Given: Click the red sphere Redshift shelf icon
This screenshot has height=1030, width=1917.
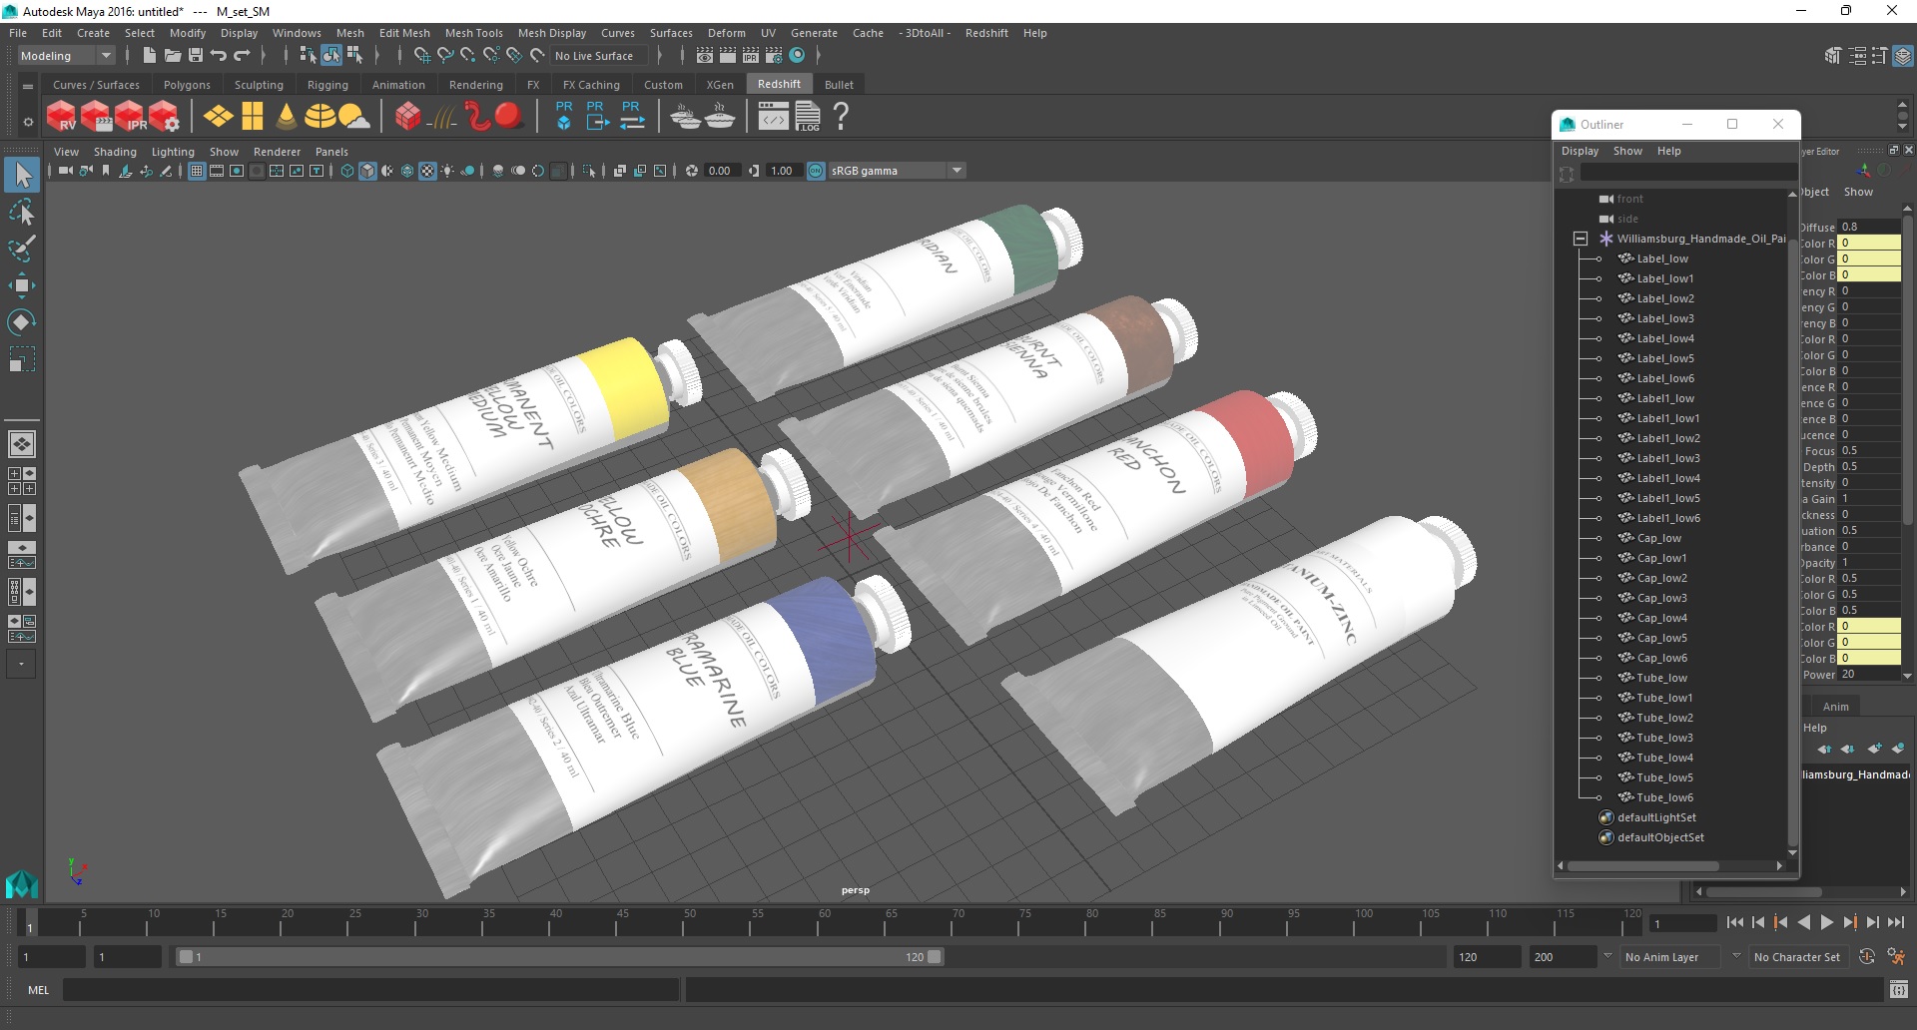Looking at the screenshot, I should (x=509, y=117).
